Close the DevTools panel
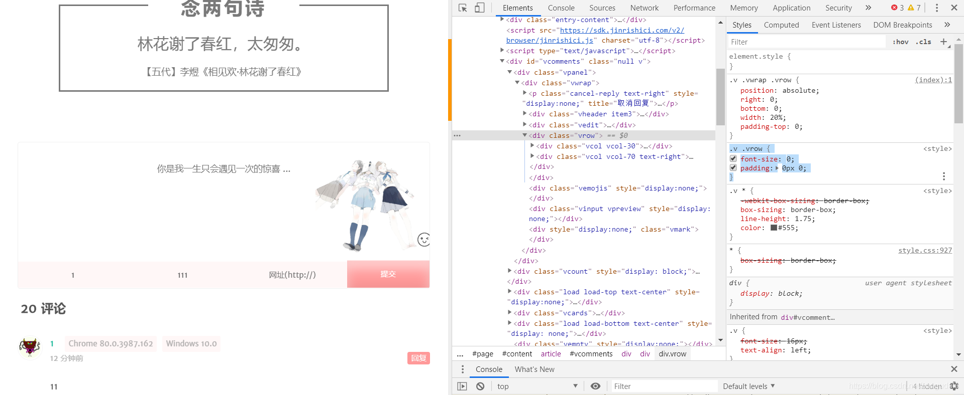The height and width of the screenshot is (395, 964). (954, 8)
